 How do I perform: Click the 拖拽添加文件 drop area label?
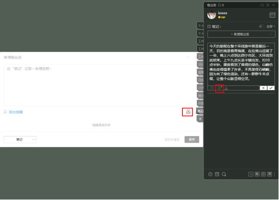pos(101,125)
